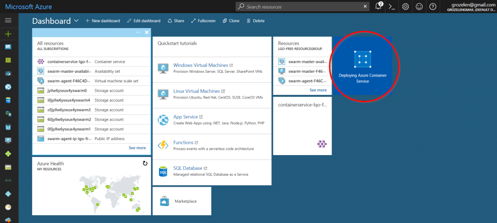Close the All resources tile
497x223 pixels.
146,32
